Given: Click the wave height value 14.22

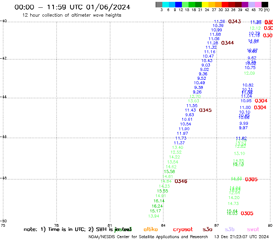Looking at the screenshot, I should (174, 157).
